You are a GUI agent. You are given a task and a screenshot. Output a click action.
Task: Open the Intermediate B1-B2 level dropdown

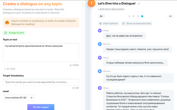coord(19,98)
